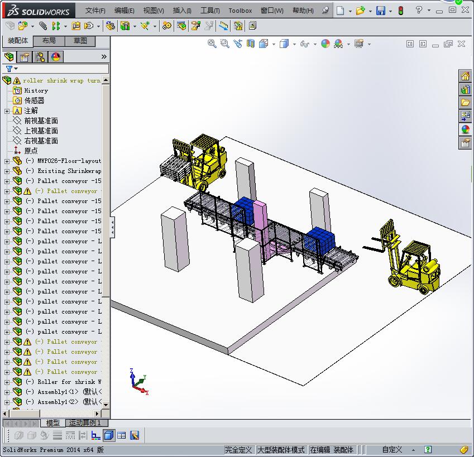Toggle the table grid icon in bottom toolbar
474x457 pixels.
point(122,435)
